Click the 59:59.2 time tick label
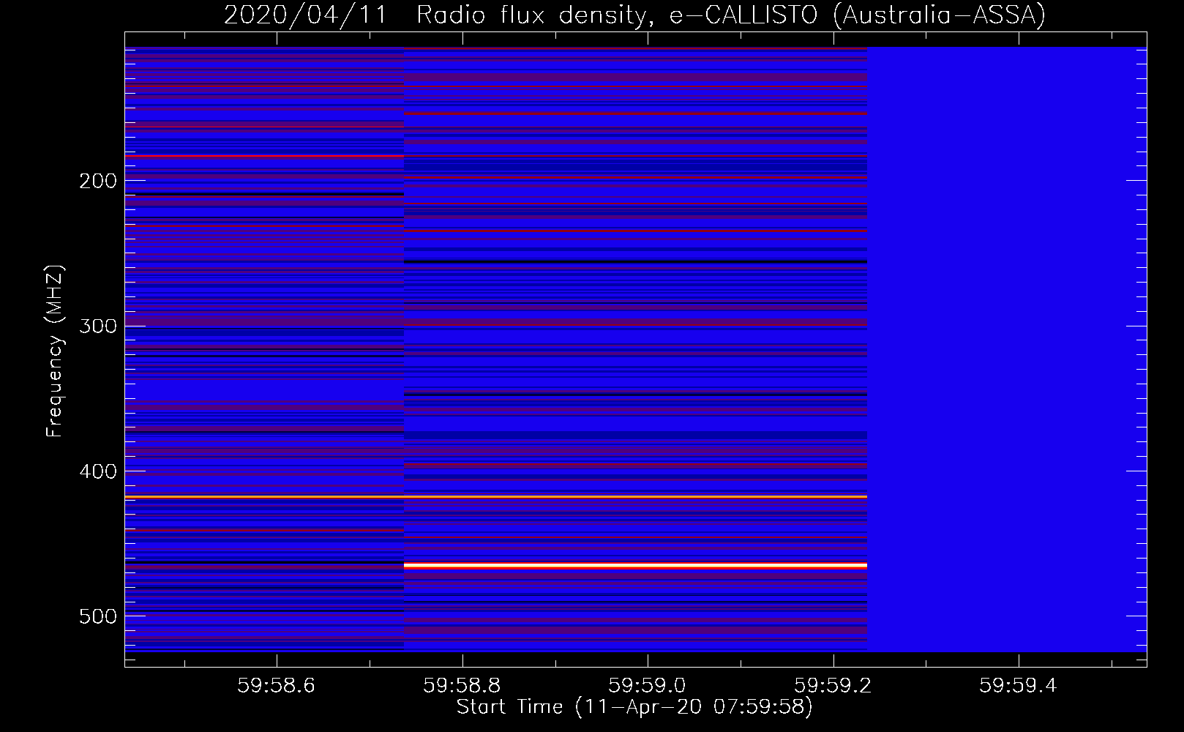 [833, 685]
